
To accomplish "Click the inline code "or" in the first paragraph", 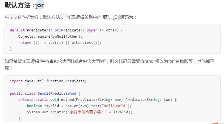I will click(x=63, y=18).
